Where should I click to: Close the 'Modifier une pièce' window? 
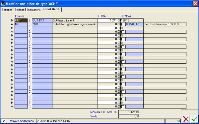click(x=195, y=4)
